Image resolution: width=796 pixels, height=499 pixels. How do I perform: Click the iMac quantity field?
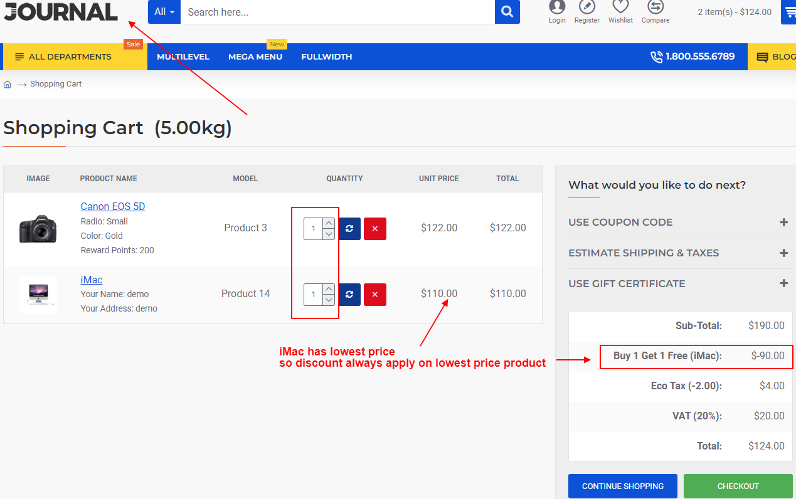[x=314, y=295]
